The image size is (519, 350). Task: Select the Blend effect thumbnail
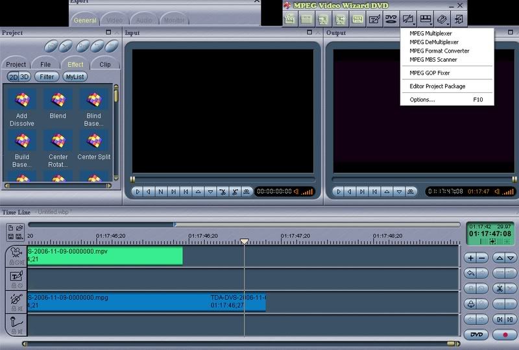pyautogui.click(x=58, y=105)
